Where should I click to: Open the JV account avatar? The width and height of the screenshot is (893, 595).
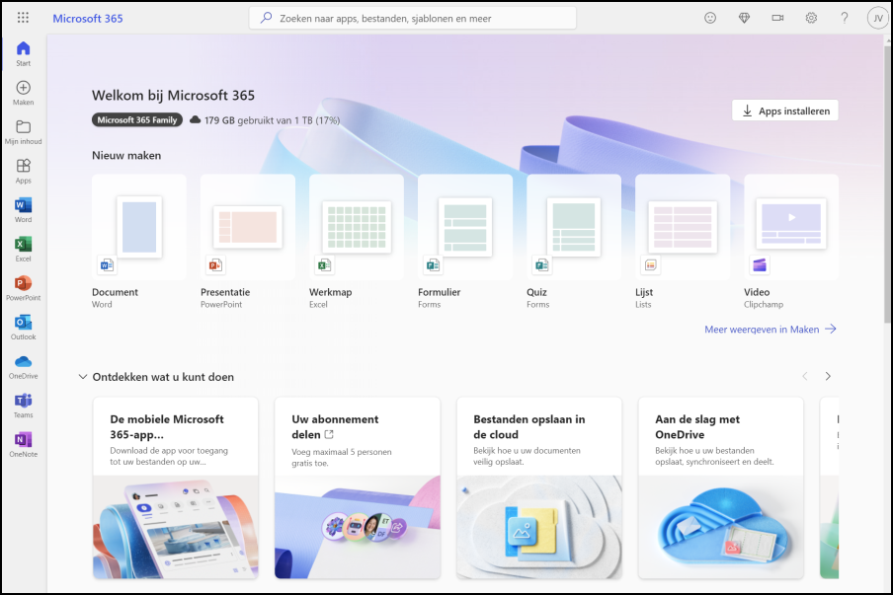[877, 18]
